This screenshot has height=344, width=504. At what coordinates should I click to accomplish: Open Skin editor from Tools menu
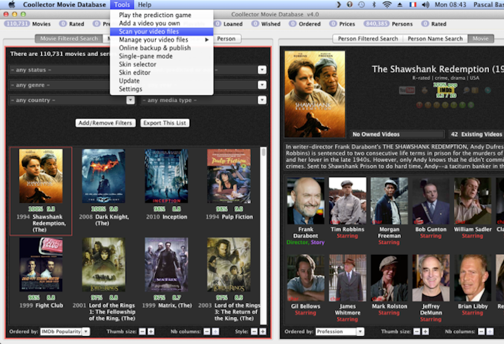click(x=162, y=72)
